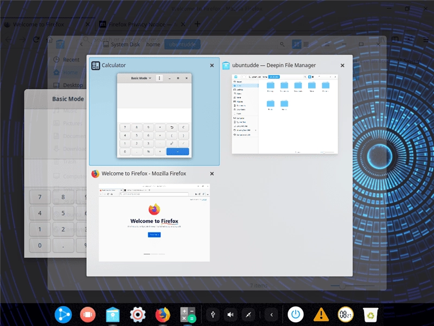Image resolution: width=434 pixels, height=326 pixels.
Task: Click the Calculator icon in the dock
Action: click(x=188, y=315)
